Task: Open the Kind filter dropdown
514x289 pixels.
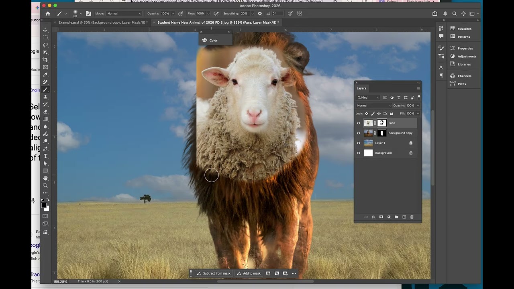Action: [x=368, y=98]
